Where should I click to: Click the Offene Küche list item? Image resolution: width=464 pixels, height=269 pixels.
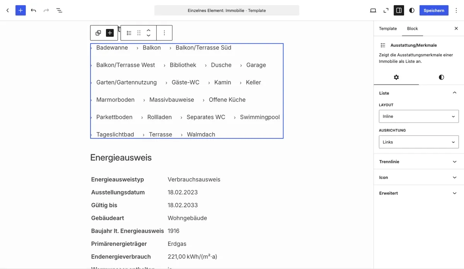coord(227,100)
